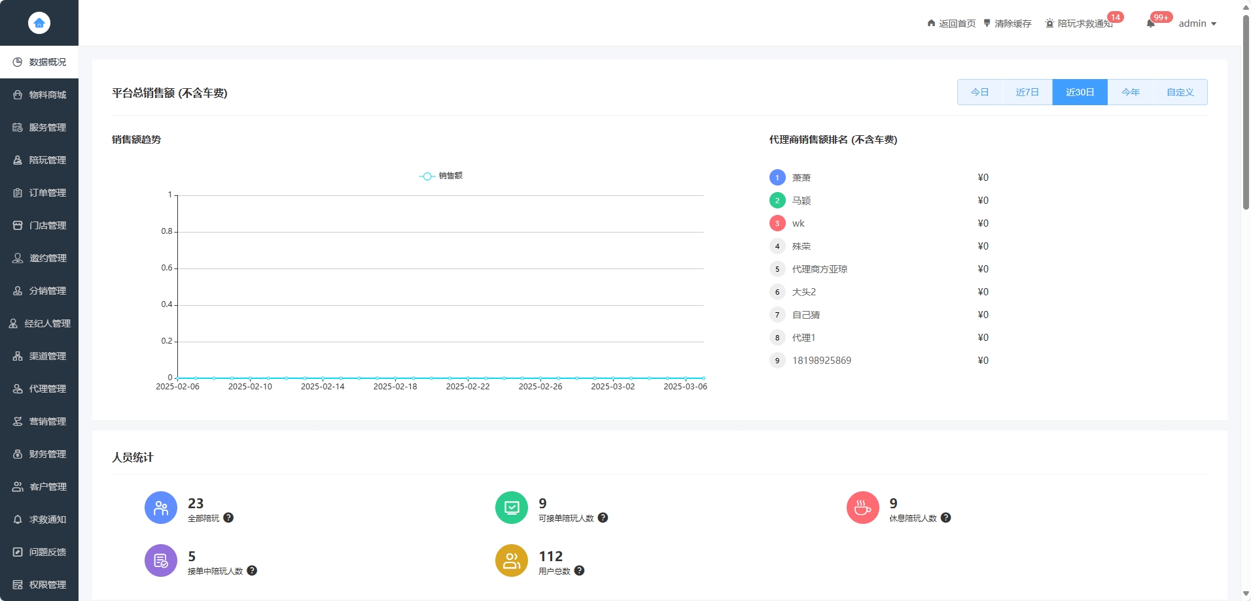The width and height of the screenshot is (1251, 601).
Task: Choose the 自定义 date range option
Action: (x=1180, y=92)
